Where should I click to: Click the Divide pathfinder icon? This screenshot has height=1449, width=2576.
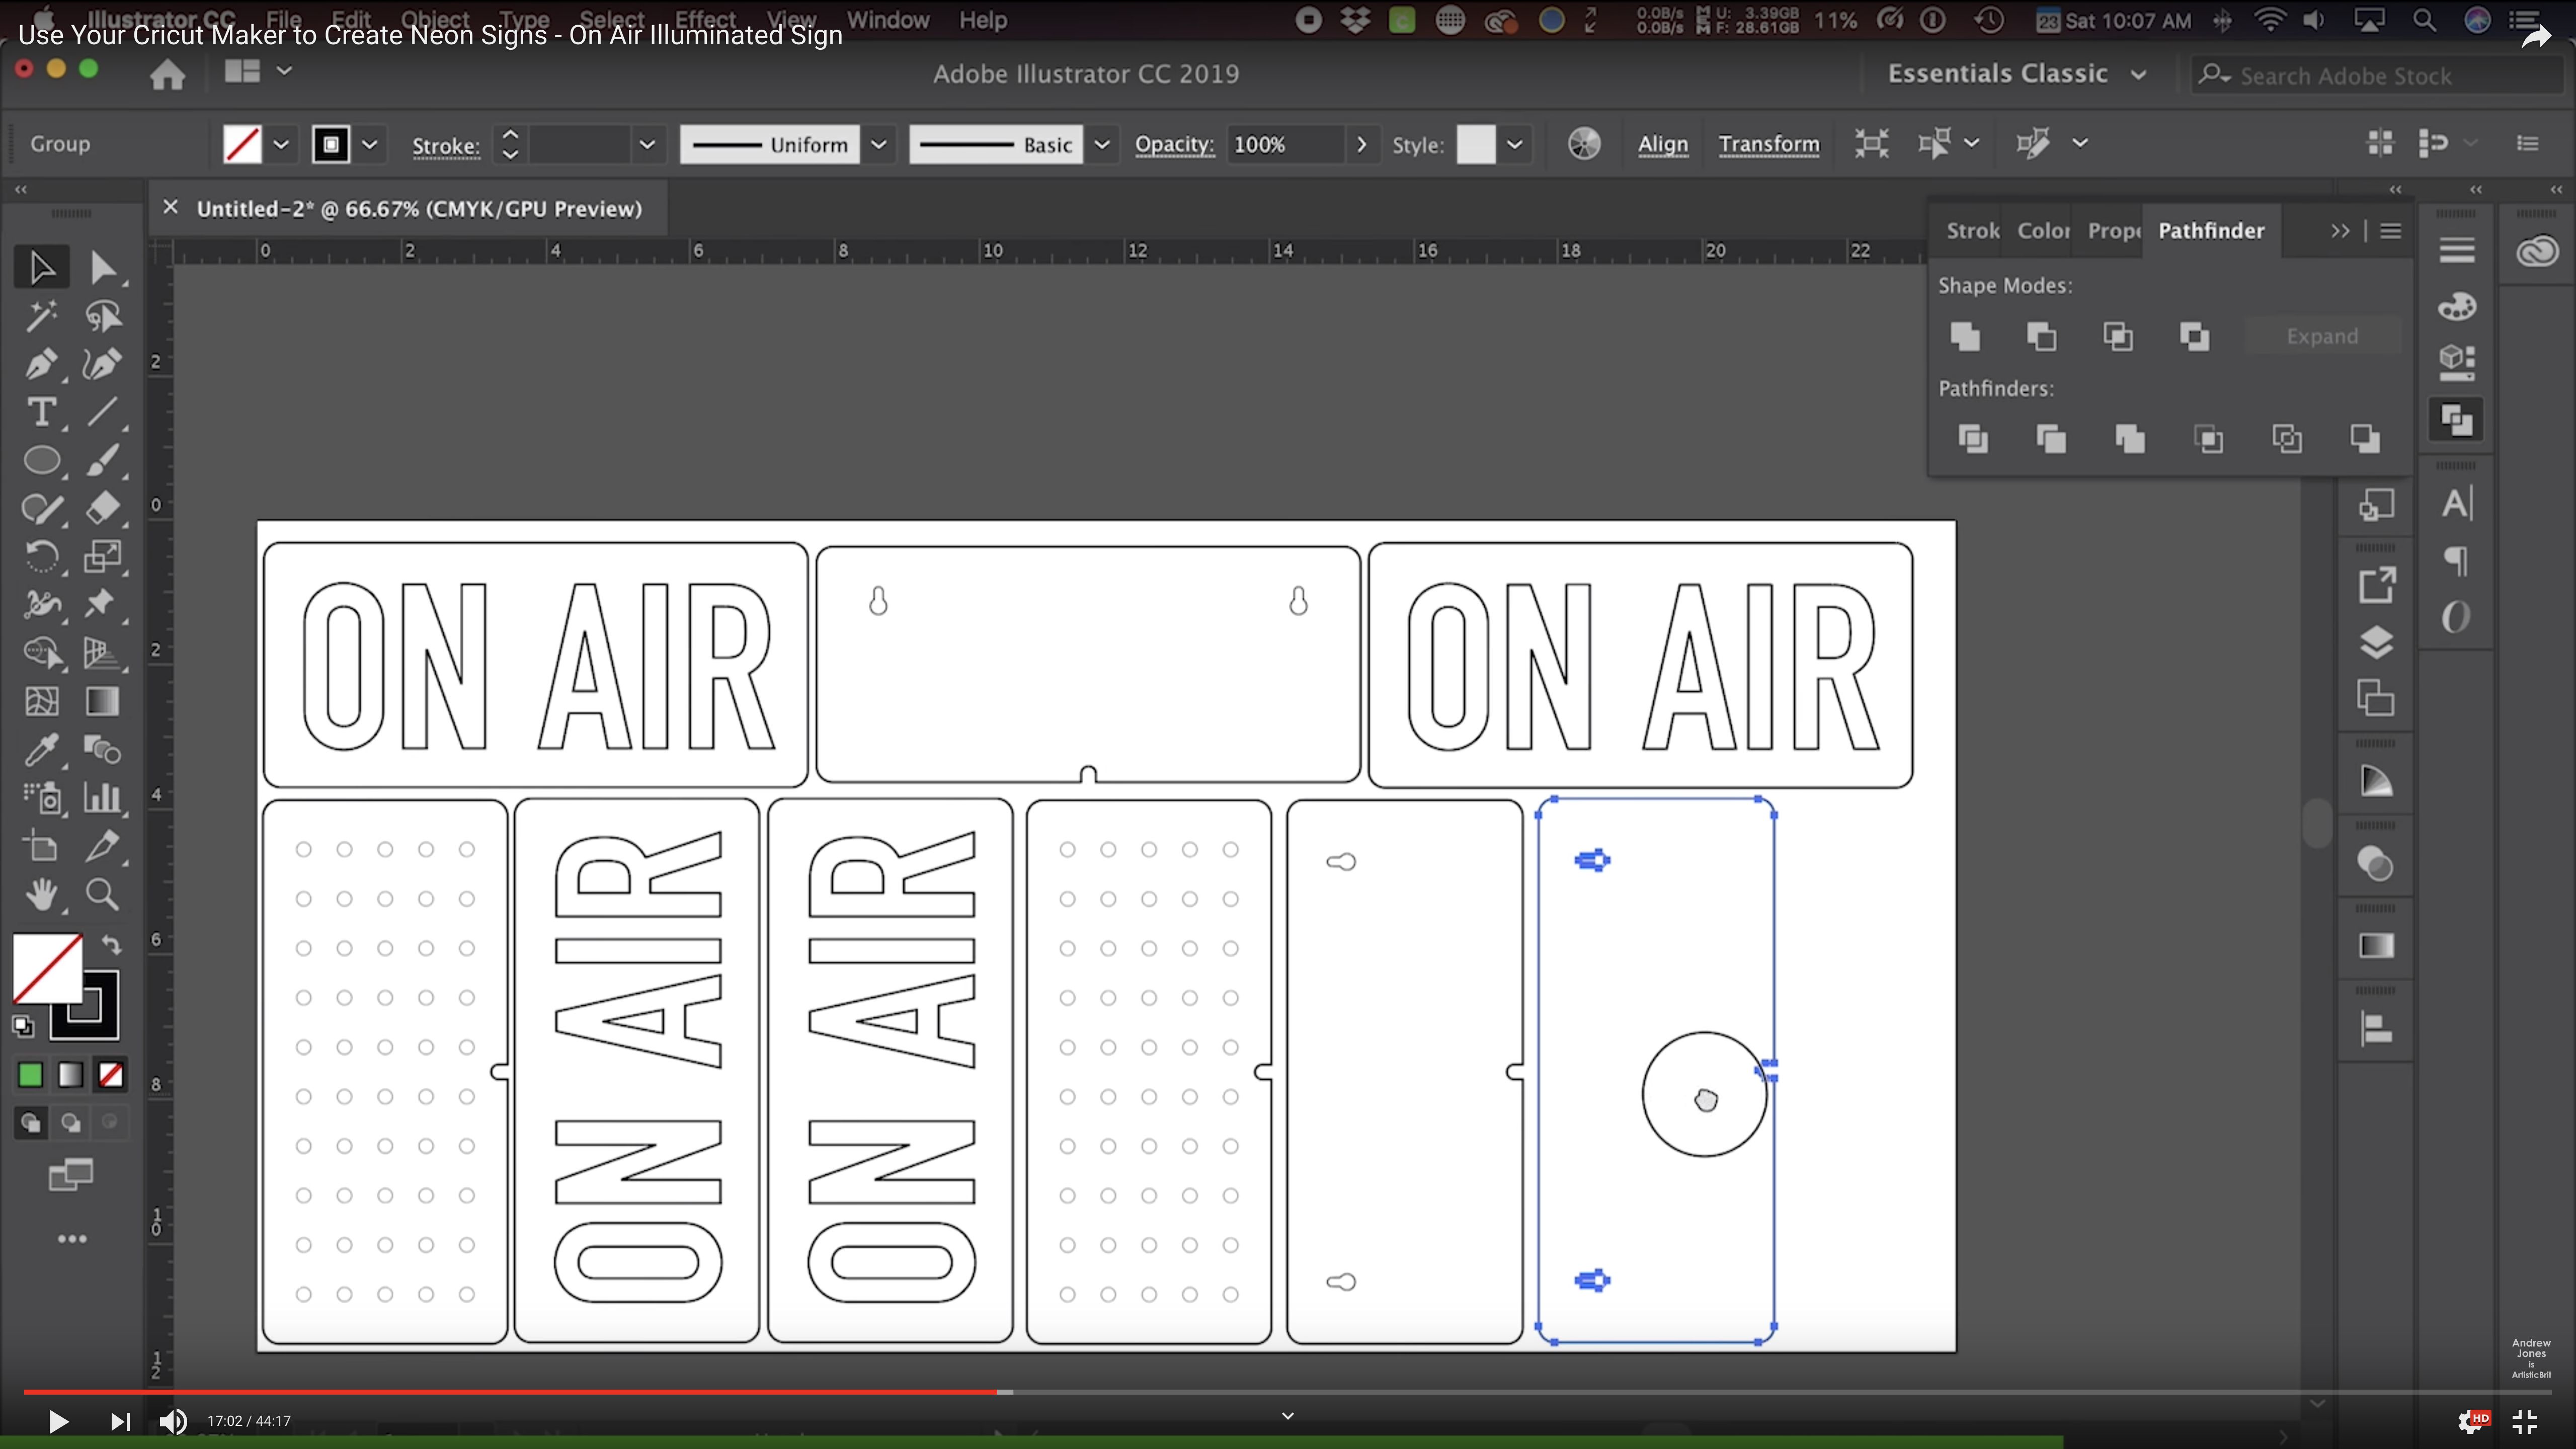pyautogui.click(x=1972, y=438)
